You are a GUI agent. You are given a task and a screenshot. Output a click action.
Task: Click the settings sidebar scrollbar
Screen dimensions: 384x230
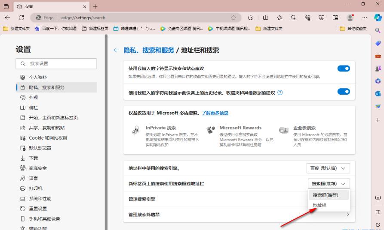(106, 132)
